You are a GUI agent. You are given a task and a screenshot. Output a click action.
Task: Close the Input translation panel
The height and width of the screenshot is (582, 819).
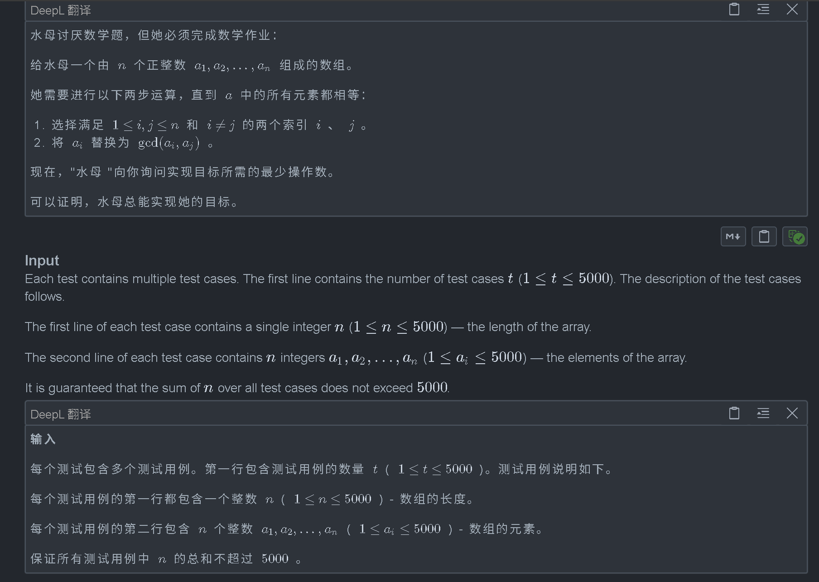click(793, 413)
